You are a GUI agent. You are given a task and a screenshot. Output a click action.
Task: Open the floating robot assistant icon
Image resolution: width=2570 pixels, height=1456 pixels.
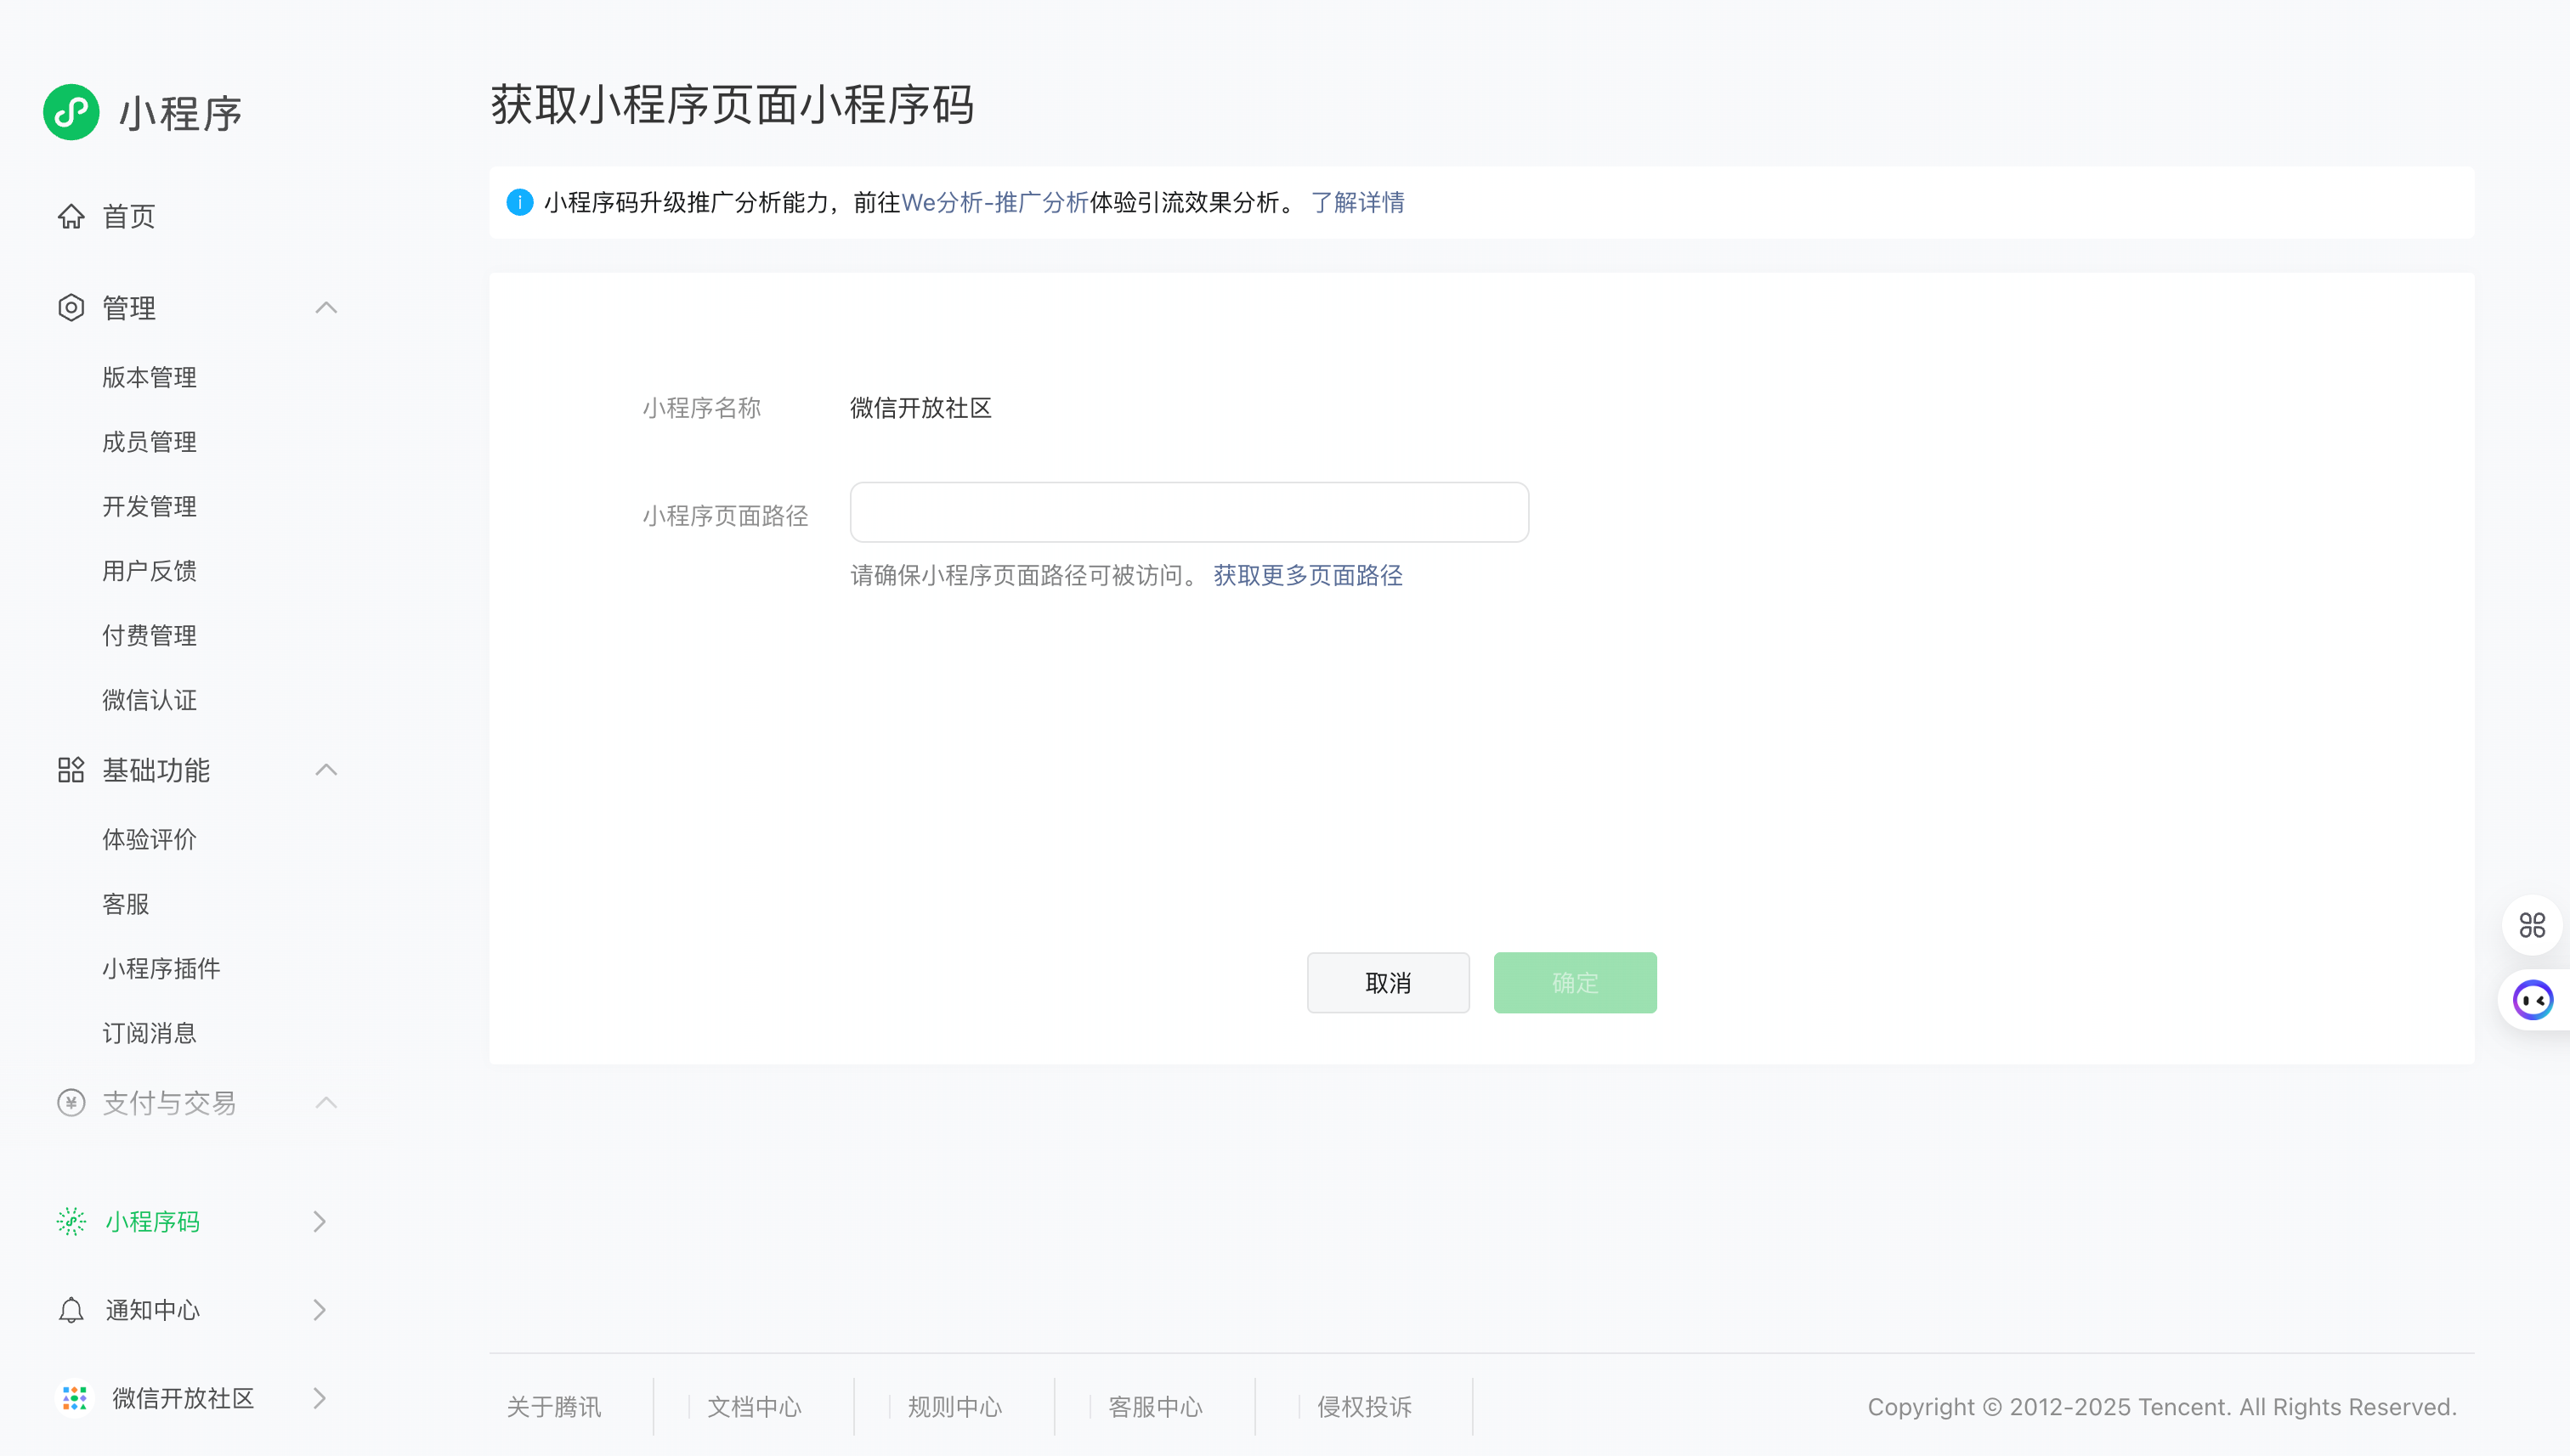point(2533,1000)
